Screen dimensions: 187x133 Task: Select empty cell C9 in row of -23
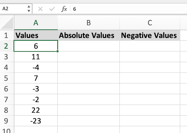(150, 121)
